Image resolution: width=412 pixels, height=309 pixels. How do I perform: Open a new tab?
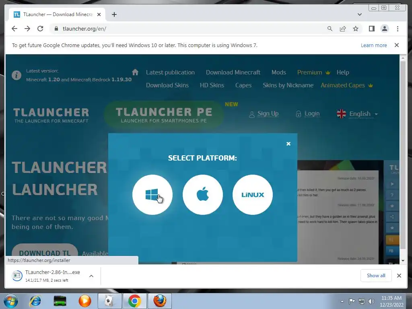pos(114,14)
